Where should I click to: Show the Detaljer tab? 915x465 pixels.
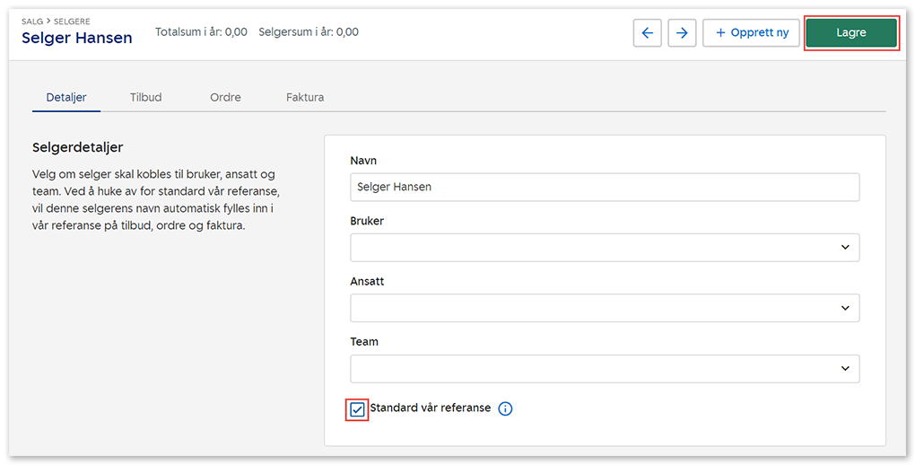click(x=66, y=97)
